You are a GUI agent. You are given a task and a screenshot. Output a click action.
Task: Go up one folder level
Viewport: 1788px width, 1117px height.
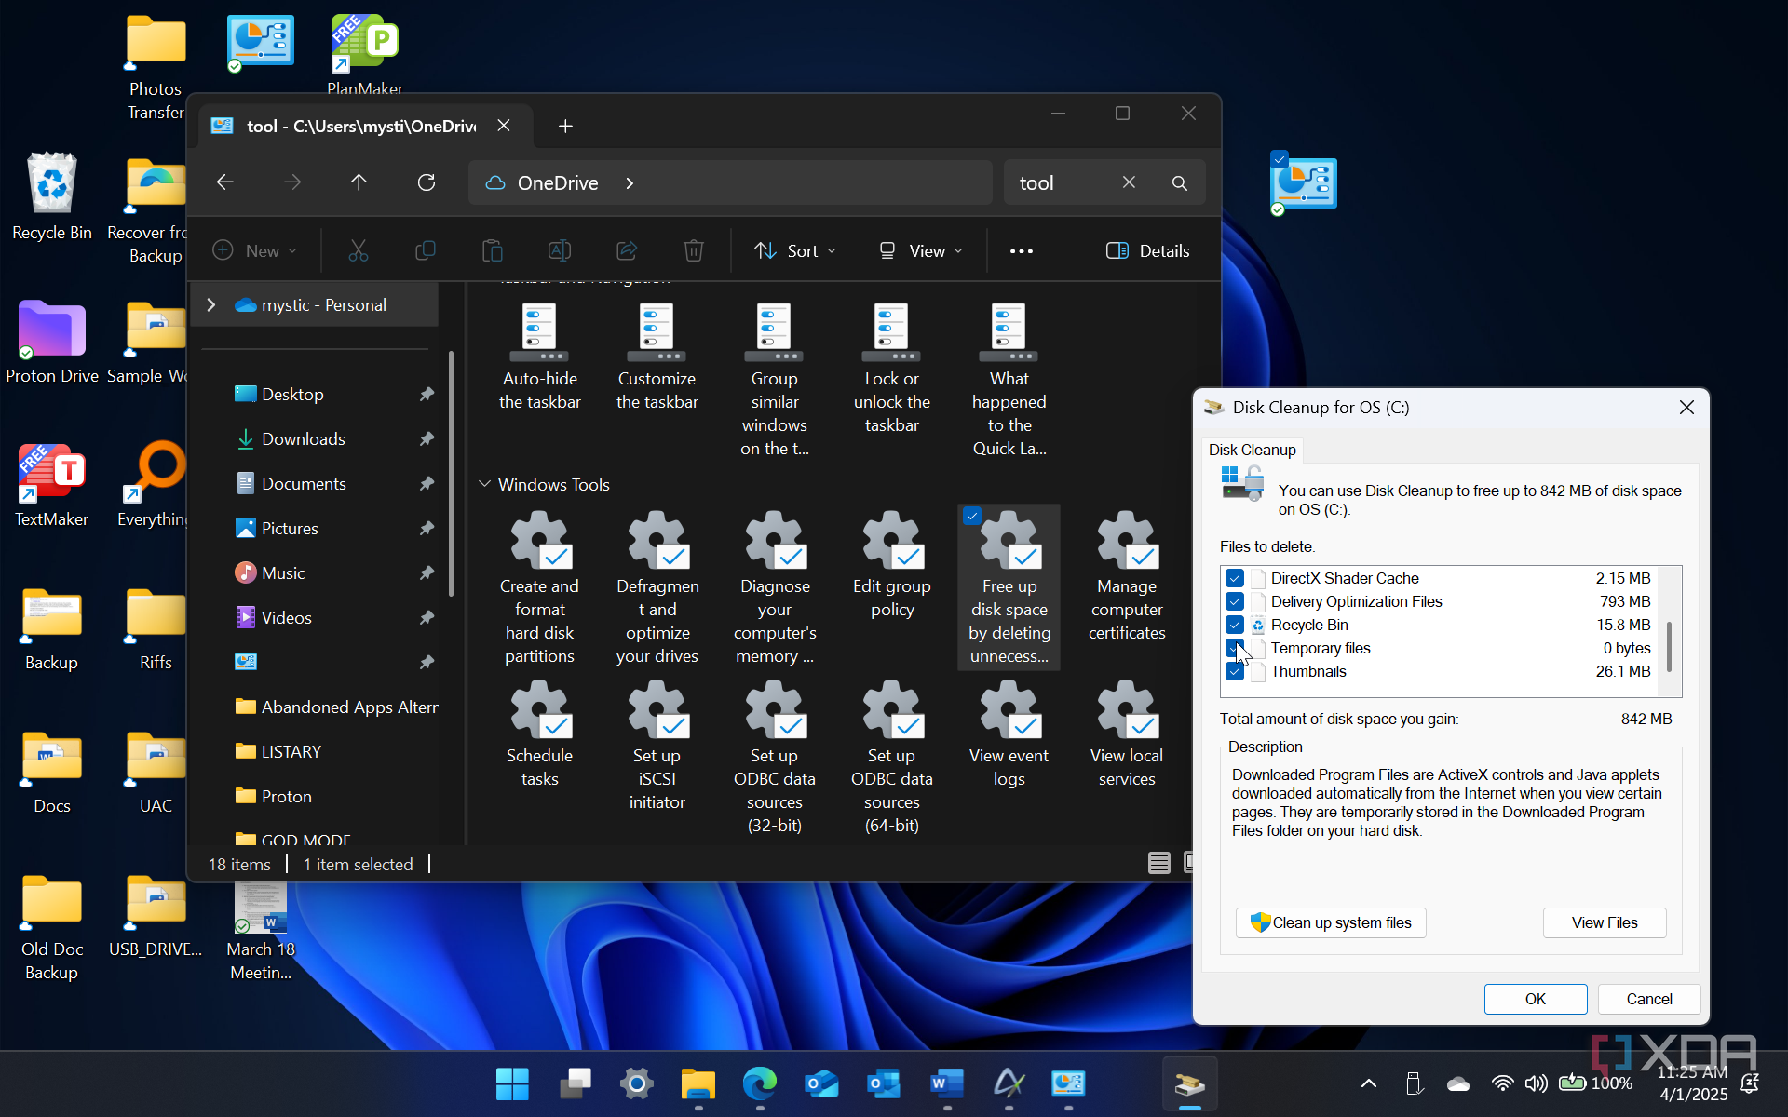359,182
